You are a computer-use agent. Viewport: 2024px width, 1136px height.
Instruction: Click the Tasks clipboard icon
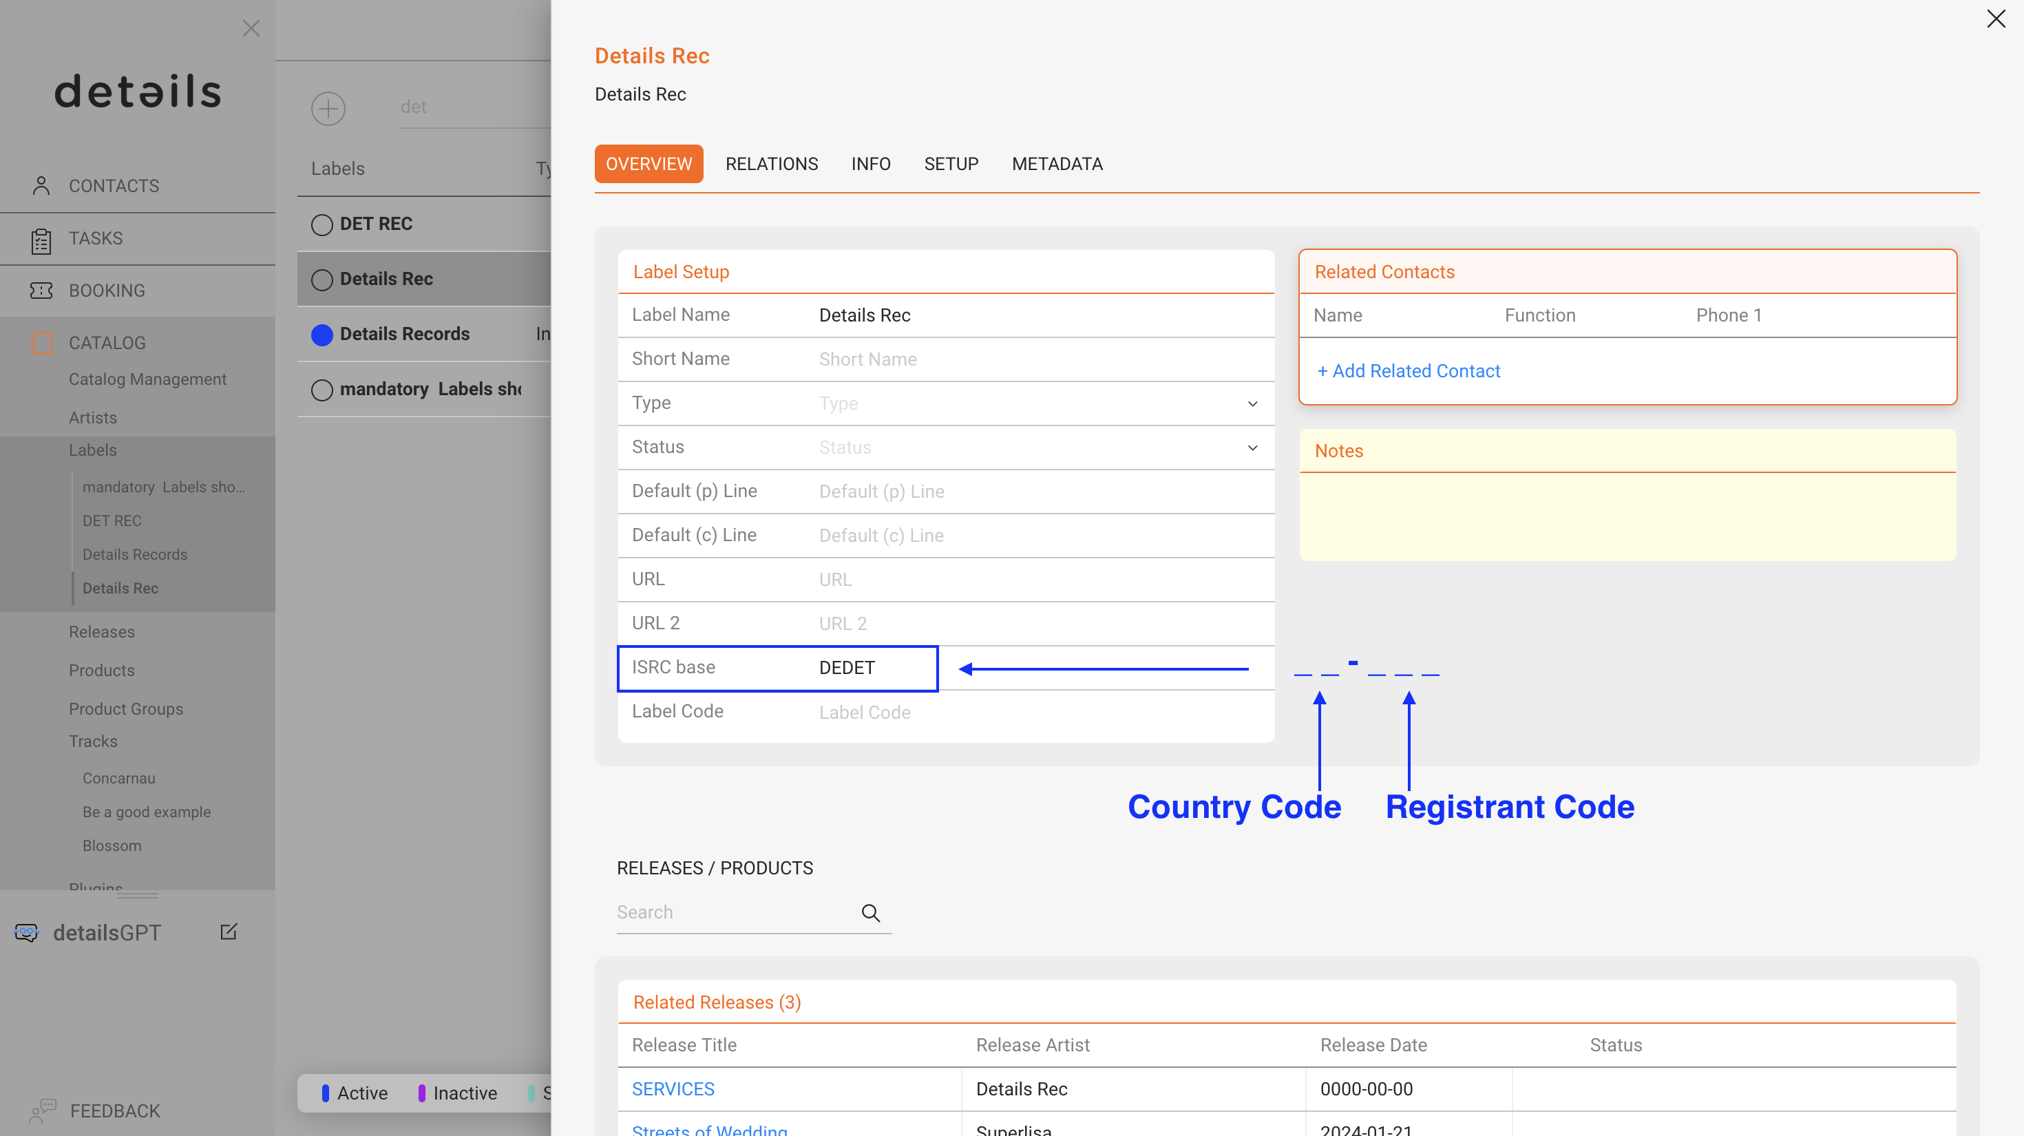(41, 240)
